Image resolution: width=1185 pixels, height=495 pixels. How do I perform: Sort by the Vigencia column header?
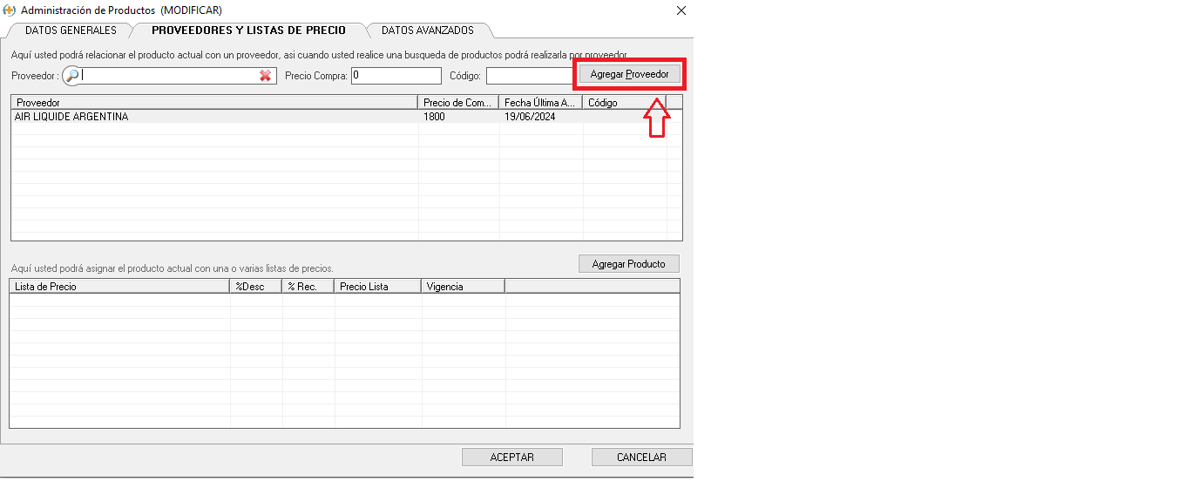tap(462, 286)
